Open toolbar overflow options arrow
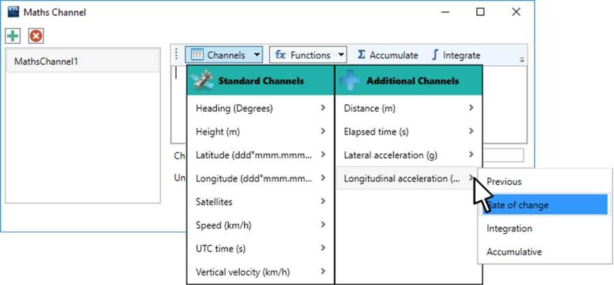 (522, 60)
